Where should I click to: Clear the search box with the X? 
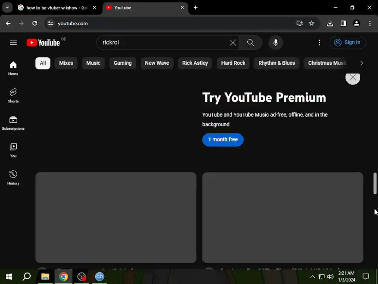pos(233,43)
